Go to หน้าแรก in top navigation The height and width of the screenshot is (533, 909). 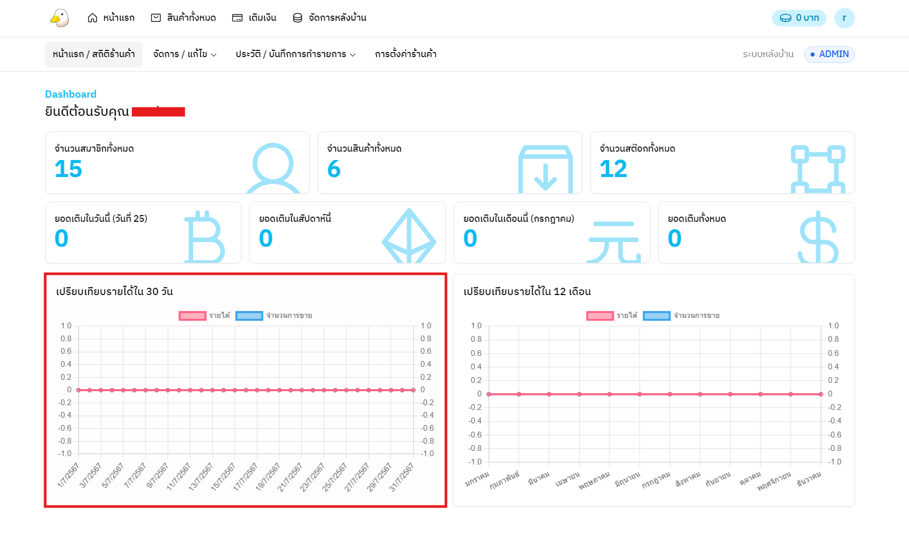111,18
